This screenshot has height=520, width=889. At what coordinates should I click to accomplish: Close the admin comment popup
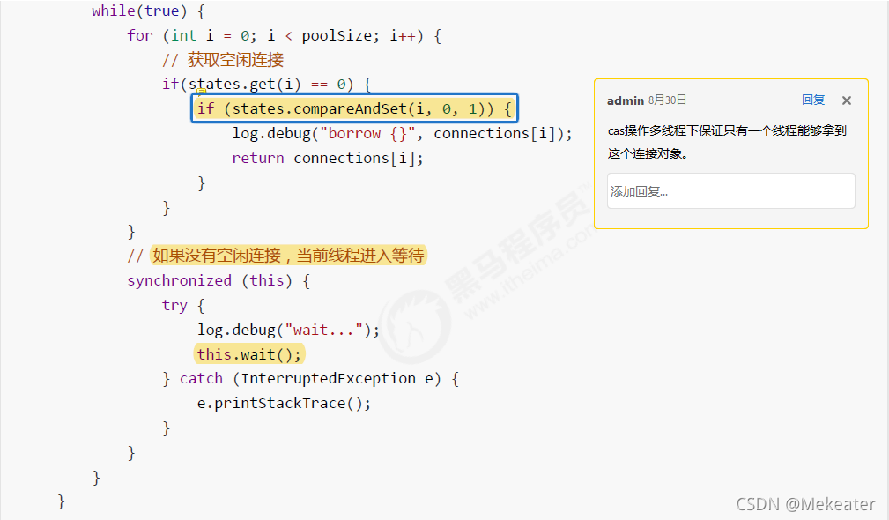click(847, 100)
